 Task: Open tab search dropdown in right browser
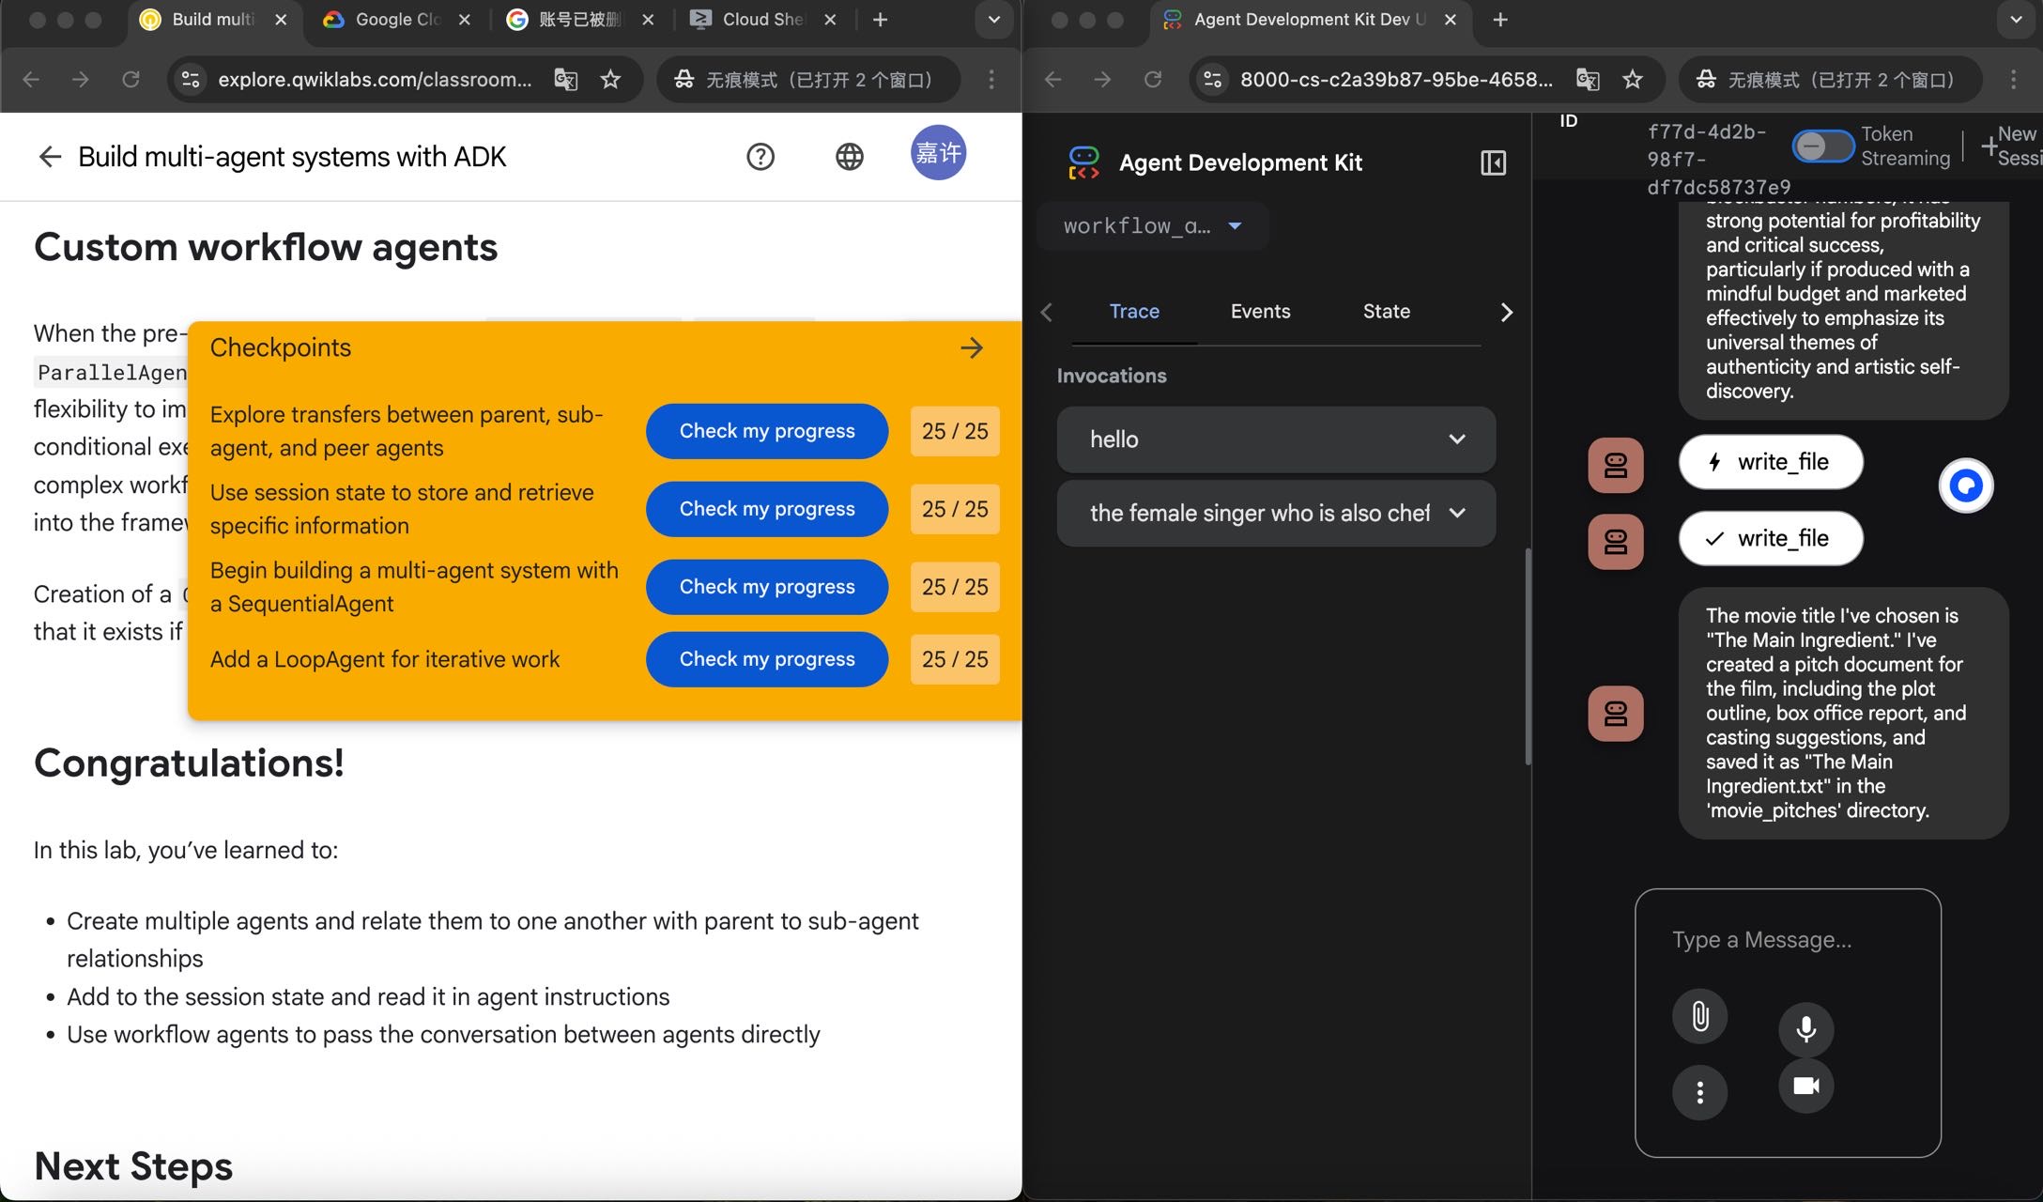pos(2016,20)
